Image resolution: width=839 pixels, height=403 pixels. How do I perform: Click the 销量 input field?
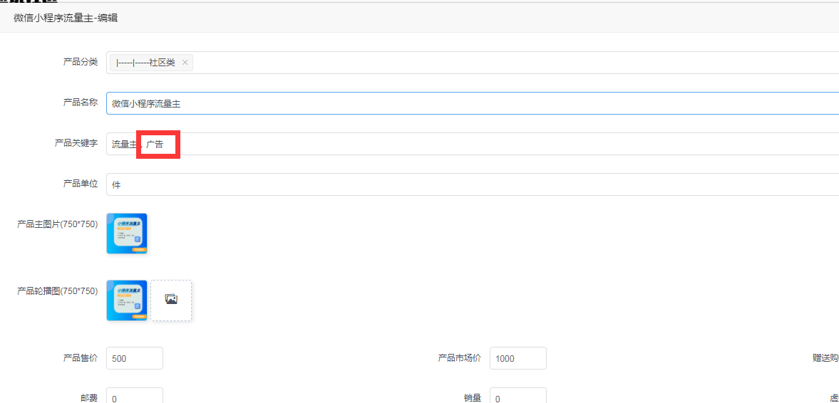pyautogui.click(x=518, y=395)
